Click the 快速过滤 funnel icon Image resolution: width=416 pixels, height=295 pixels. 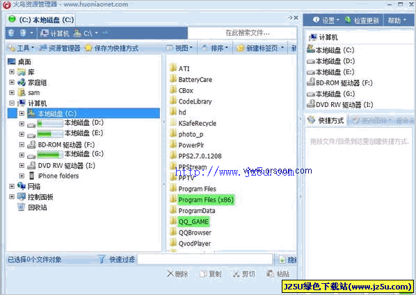click(x=102, y=259)
